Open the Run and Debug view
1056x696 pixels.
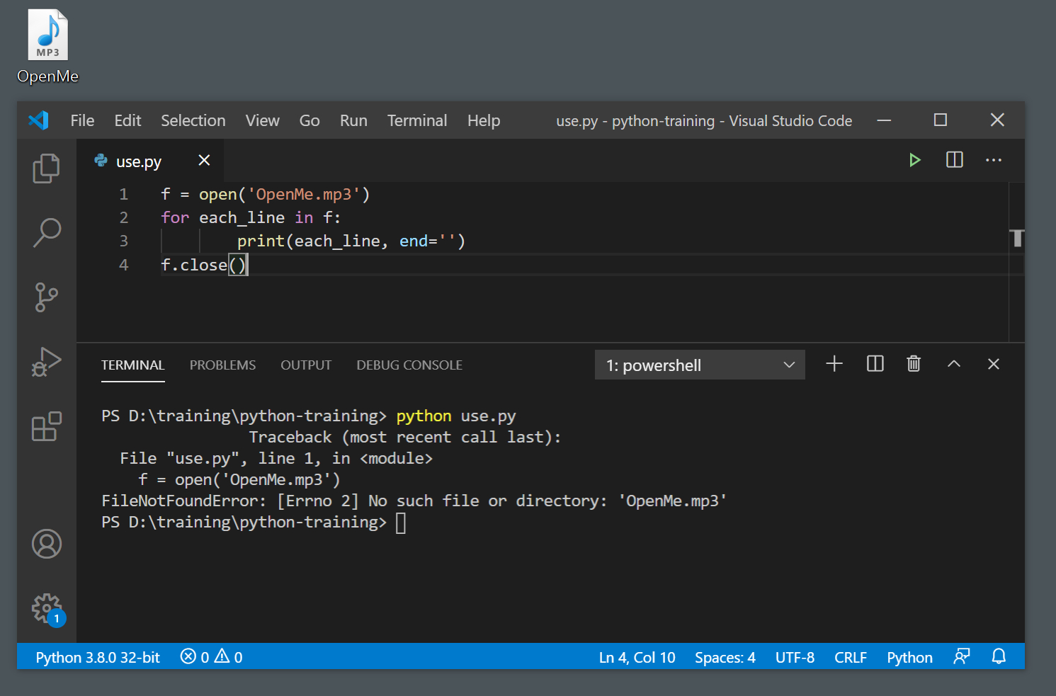click(x=47, y=361)
